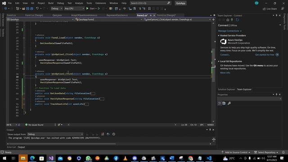
Task: Toggle auto-hide pin on Output panel
Action: pyautogui.click(x=210, y=130)
